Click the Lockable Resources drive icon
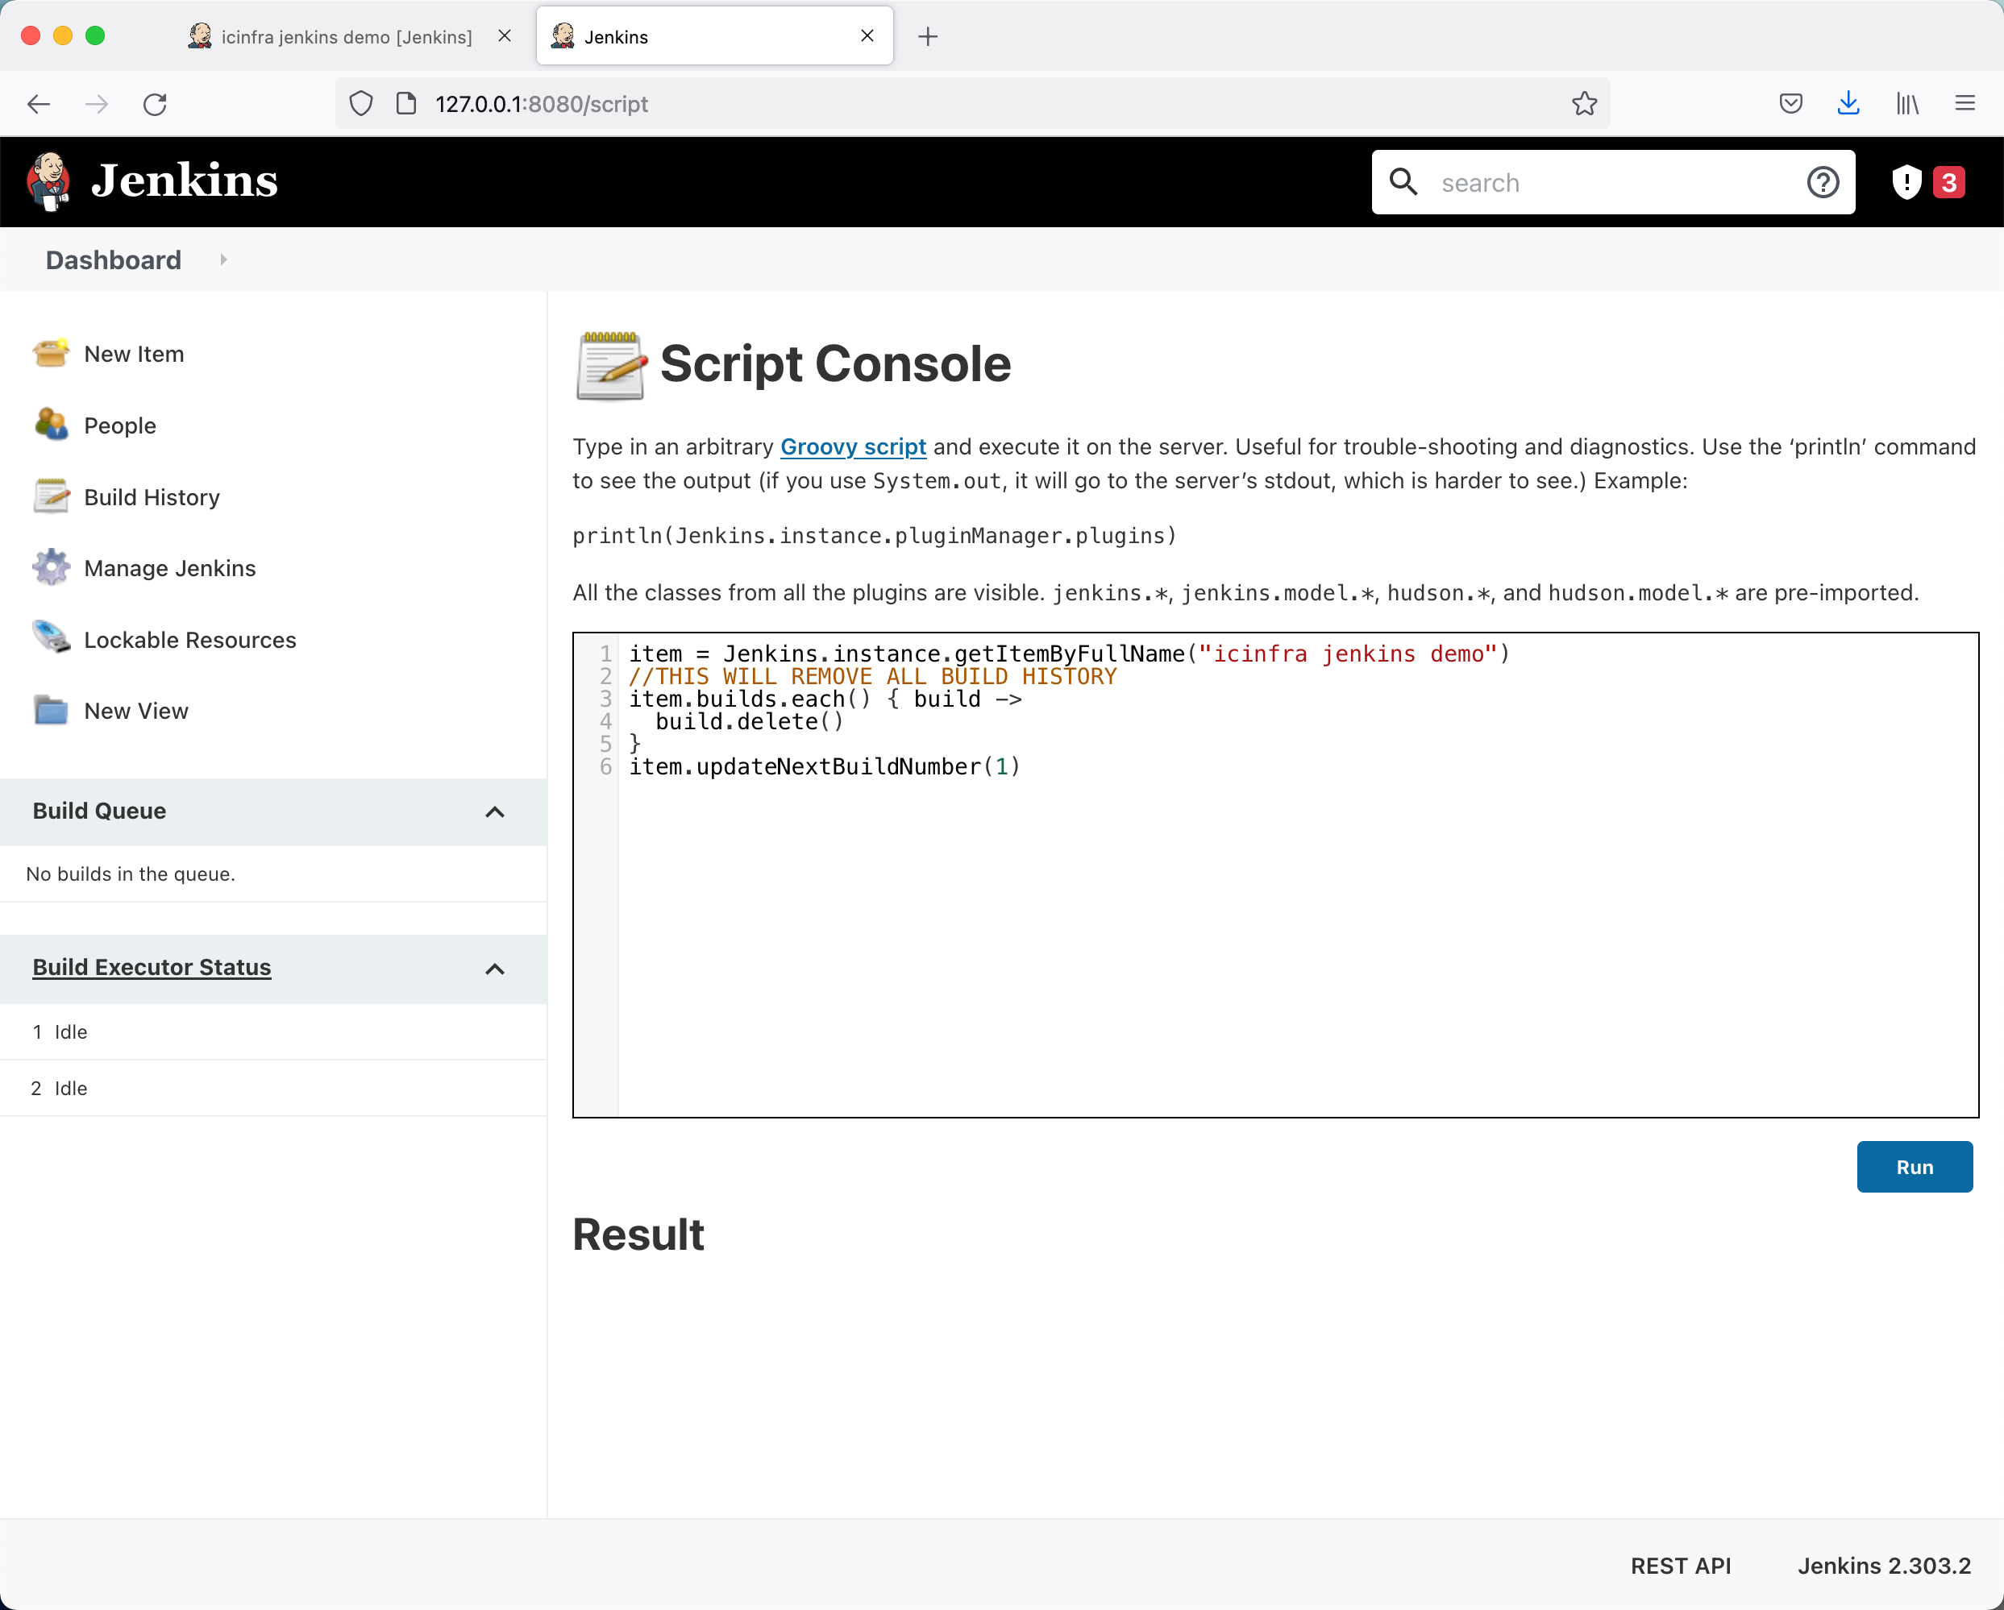Screen dimensions: 2004x1610 pos(50,639)
